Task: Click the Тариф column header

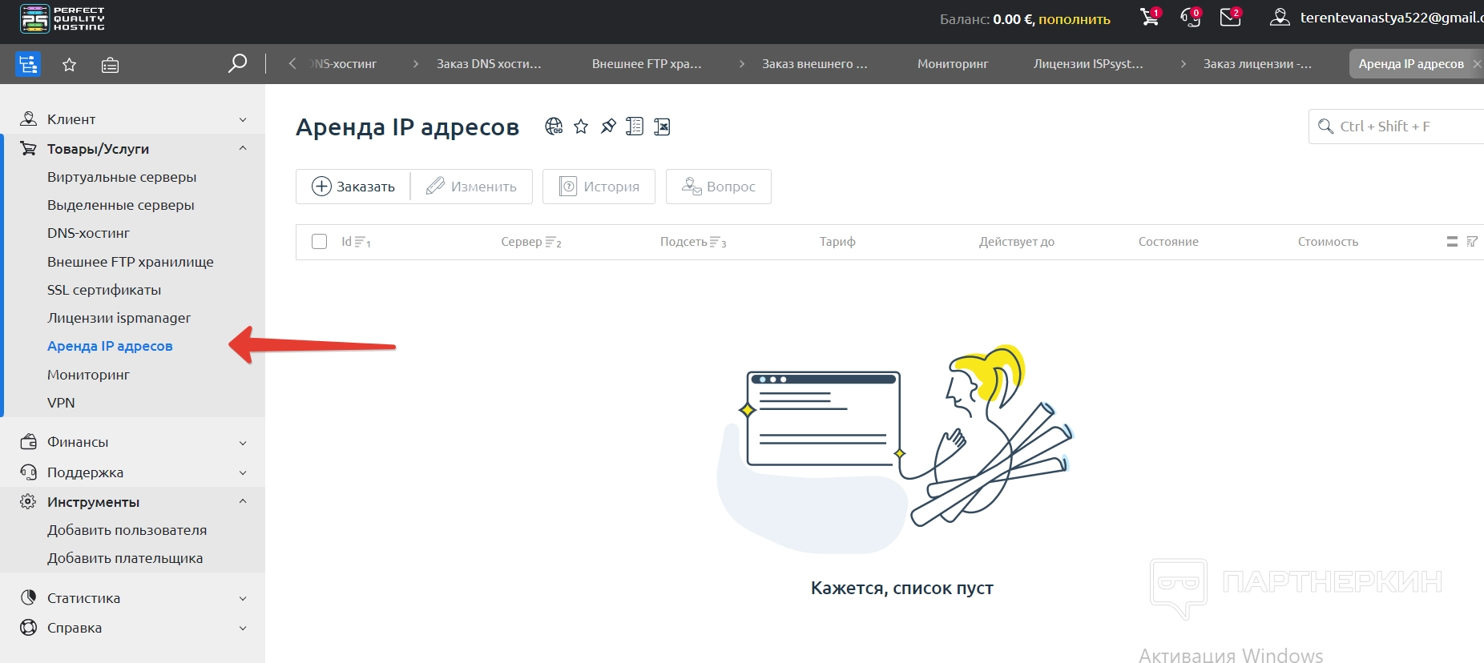Action: 837,242
